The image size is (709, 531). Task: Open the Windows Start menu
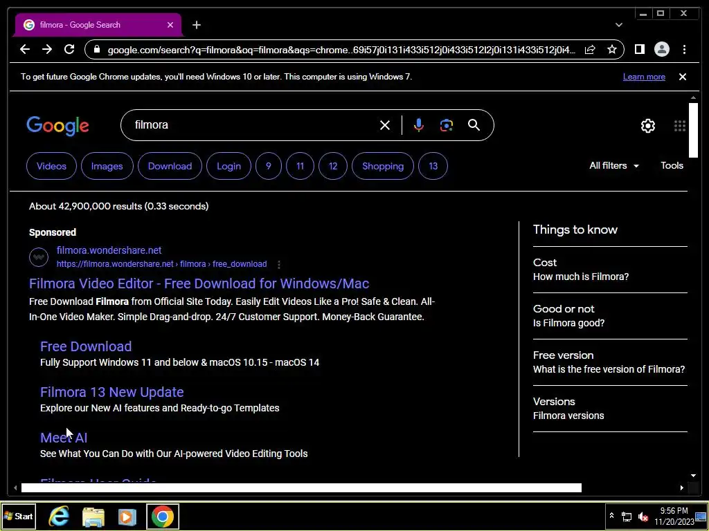pyautogui.click(x=19, y=516)
